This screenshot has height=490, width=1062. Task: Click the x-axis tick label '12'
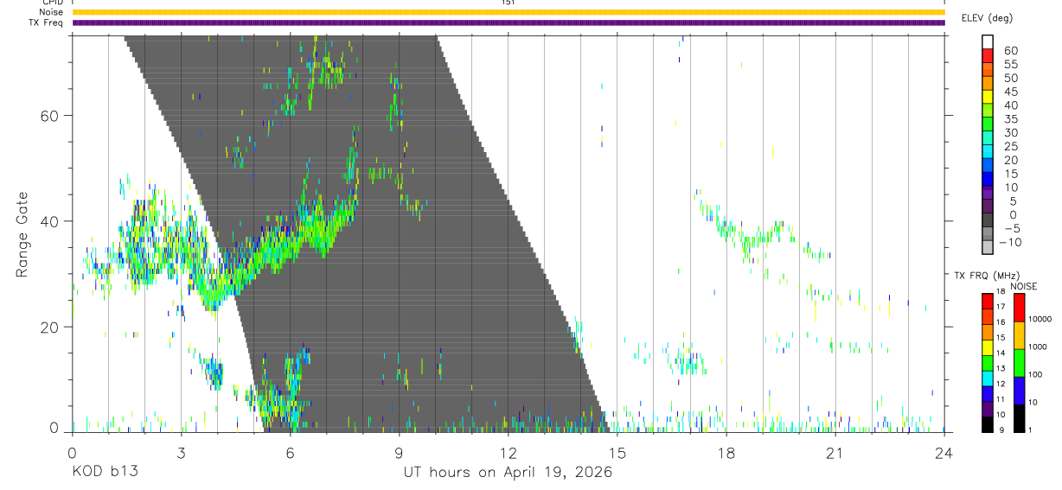(508, 452)
